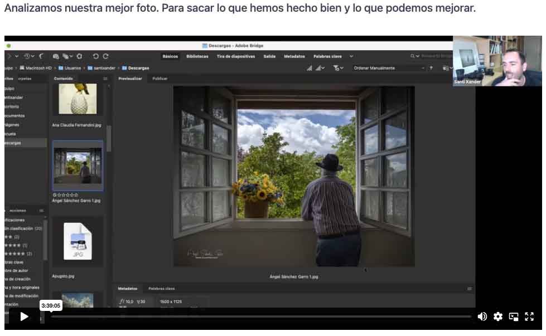Open the Ordenar Manualmente sort dropdown
The image size is (546, 336).
(x=389, y=68)
